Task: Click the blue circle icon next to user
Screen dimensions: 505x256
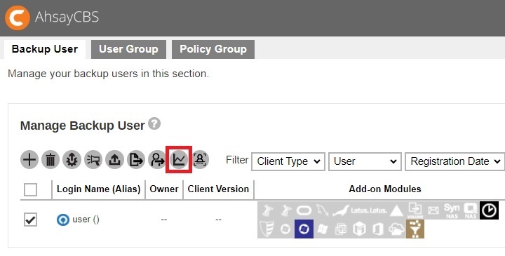Action: pyautogui.click(x=63, y=220)
